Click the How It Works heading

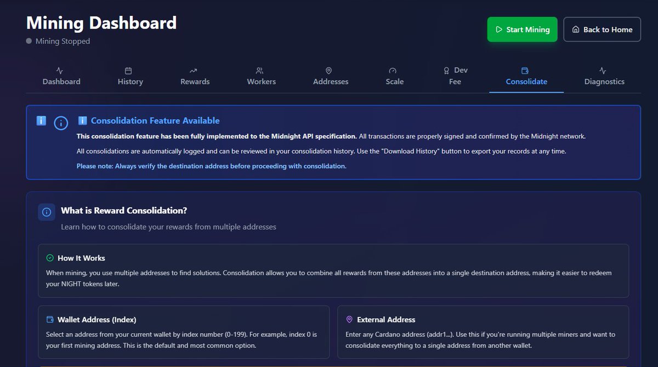(81, 258)
